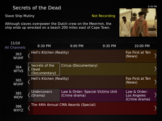Select the 9:00 PM time header

77,46
